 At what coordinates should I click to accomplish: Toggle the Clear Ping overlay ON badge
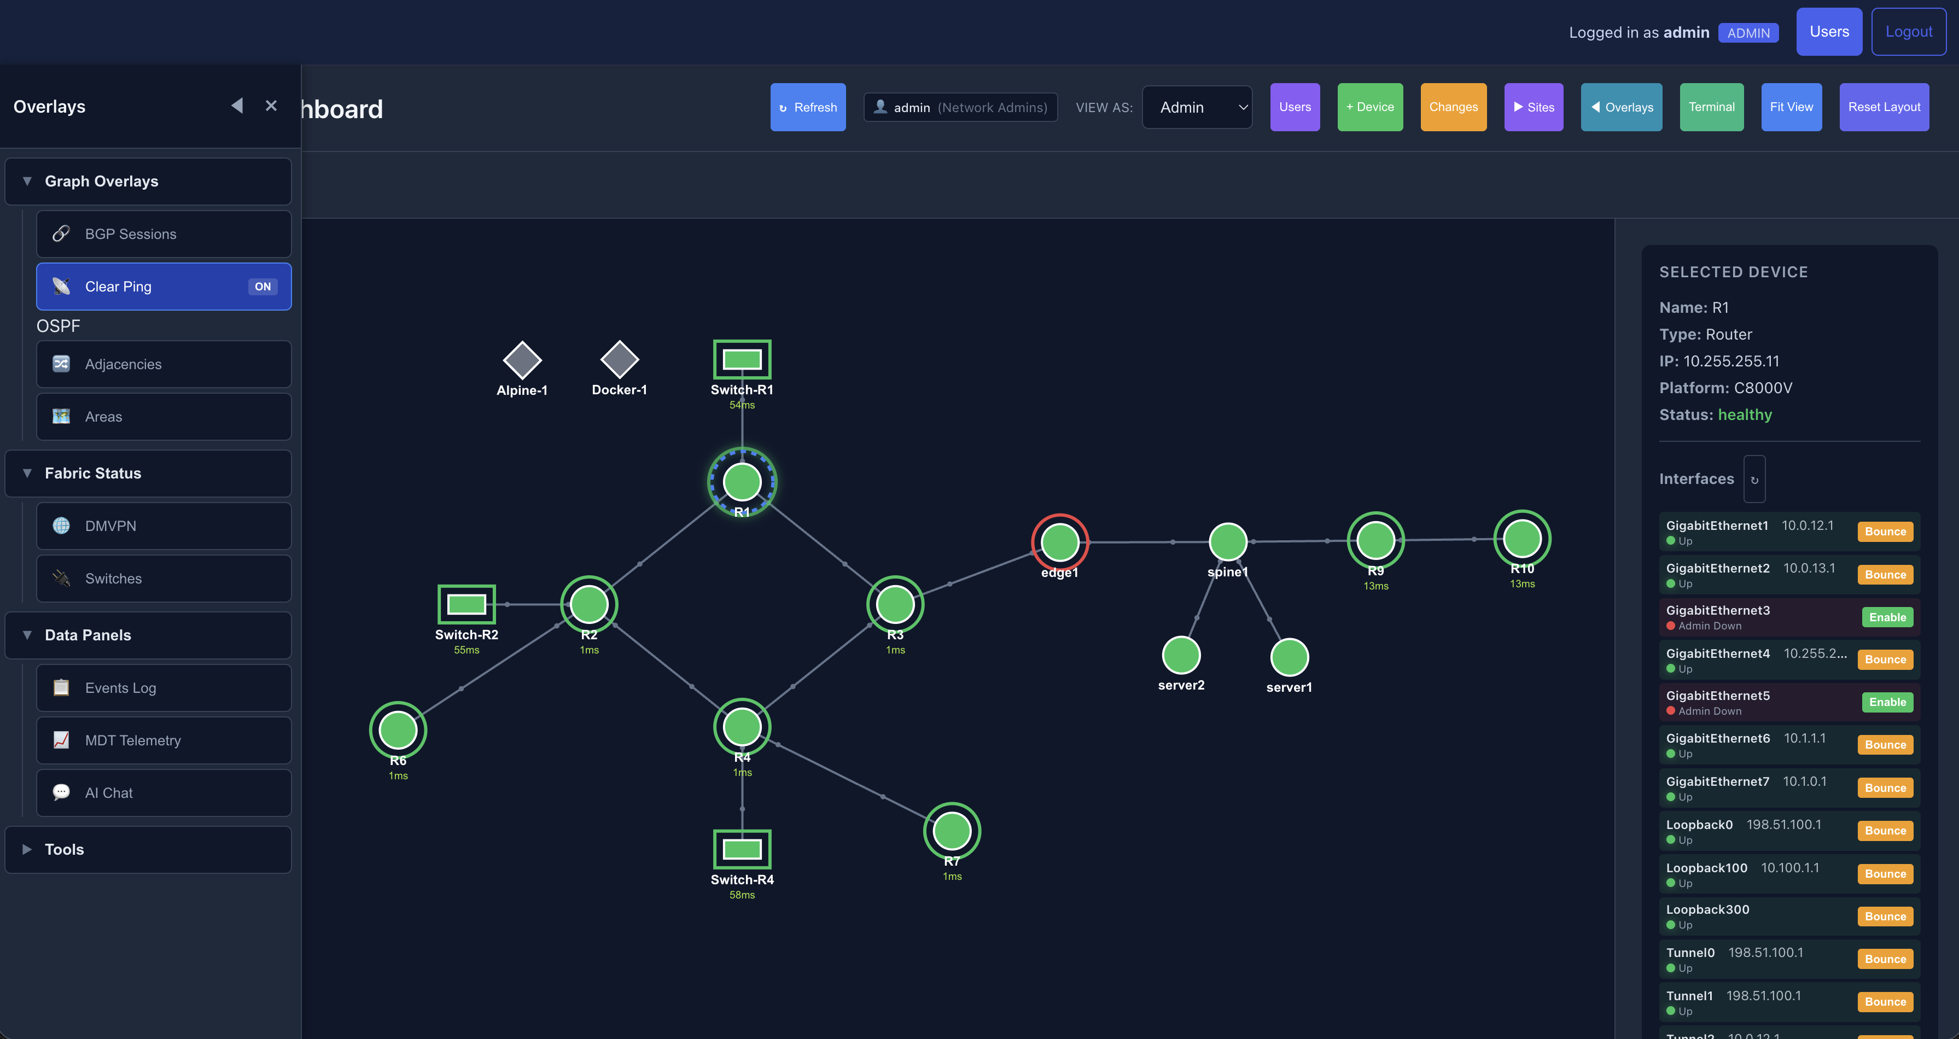[x=263, y=287]
